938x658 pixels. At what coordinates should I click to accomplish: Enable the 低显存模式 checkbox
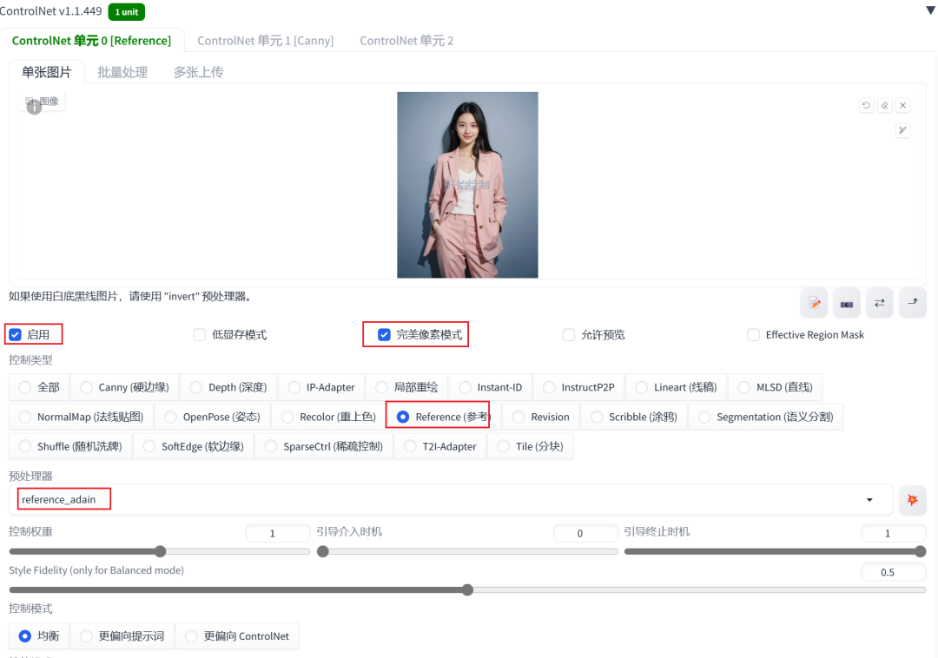199,334
